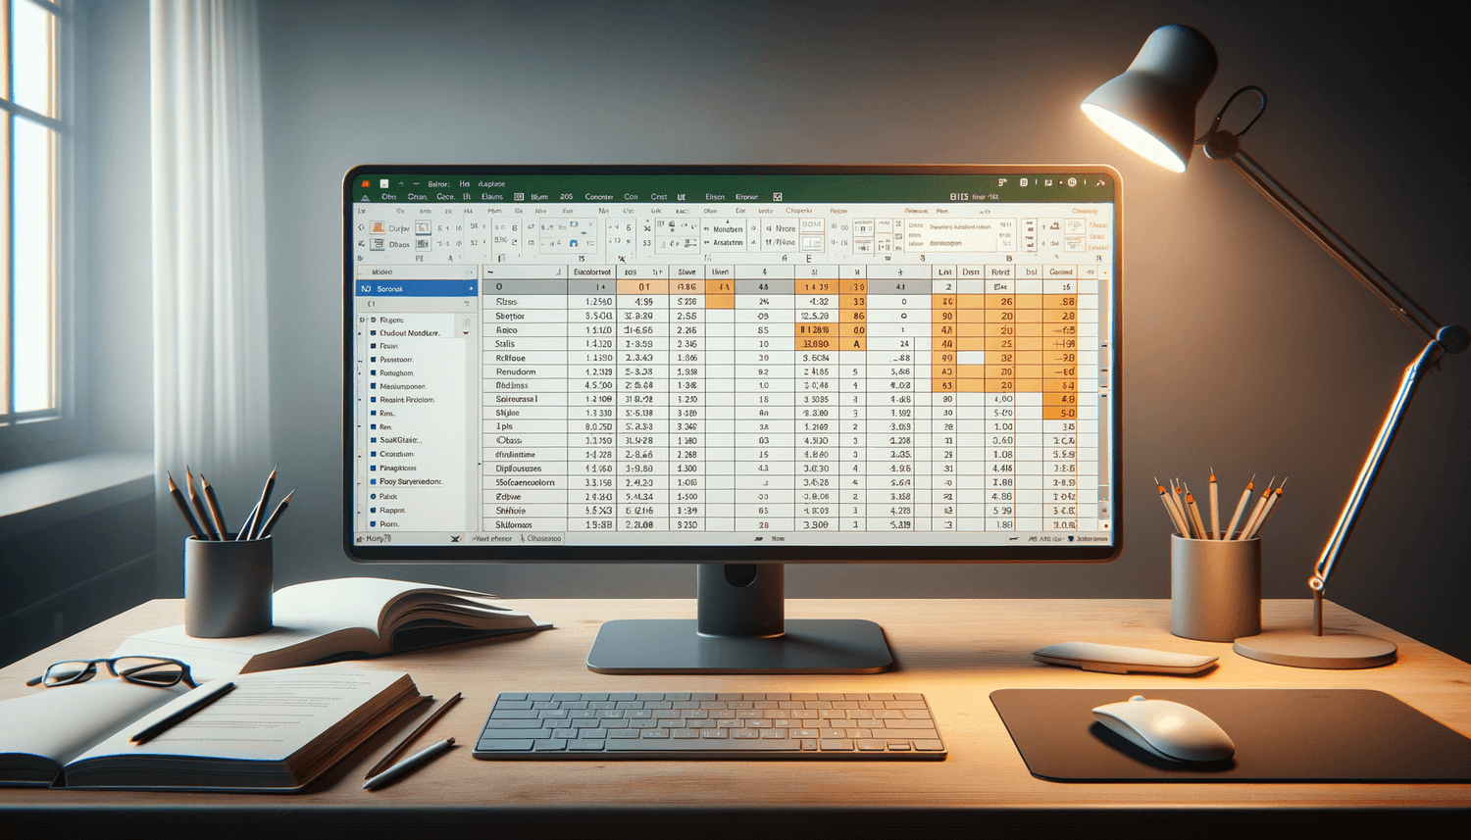
Task: Click the chart box below 'BOM'
Action: click(811, 243)
